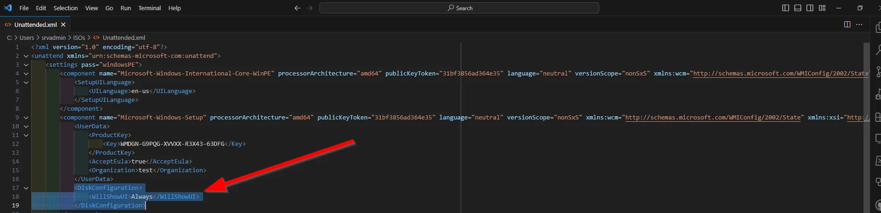Collapse ProductKey block on line 11
The width and height of the screenshot is (881, 213).
pyautogui.click(x=26, y=135)
